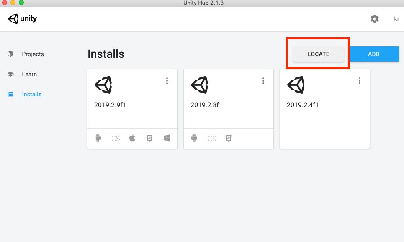Click the yellow minimize window button
404x242 pixels.
tap(13, 3)
